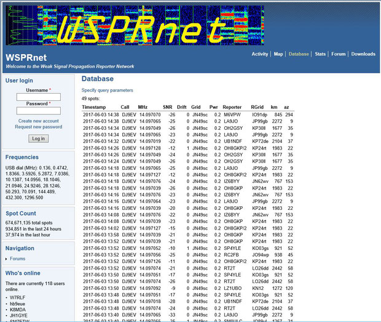
Task: Click the Spot Count heading
Action: point(21,214)
